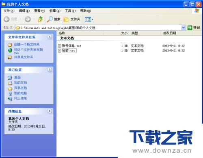Click the Network Neighborhood icon
203x158 pixels.
10,99
